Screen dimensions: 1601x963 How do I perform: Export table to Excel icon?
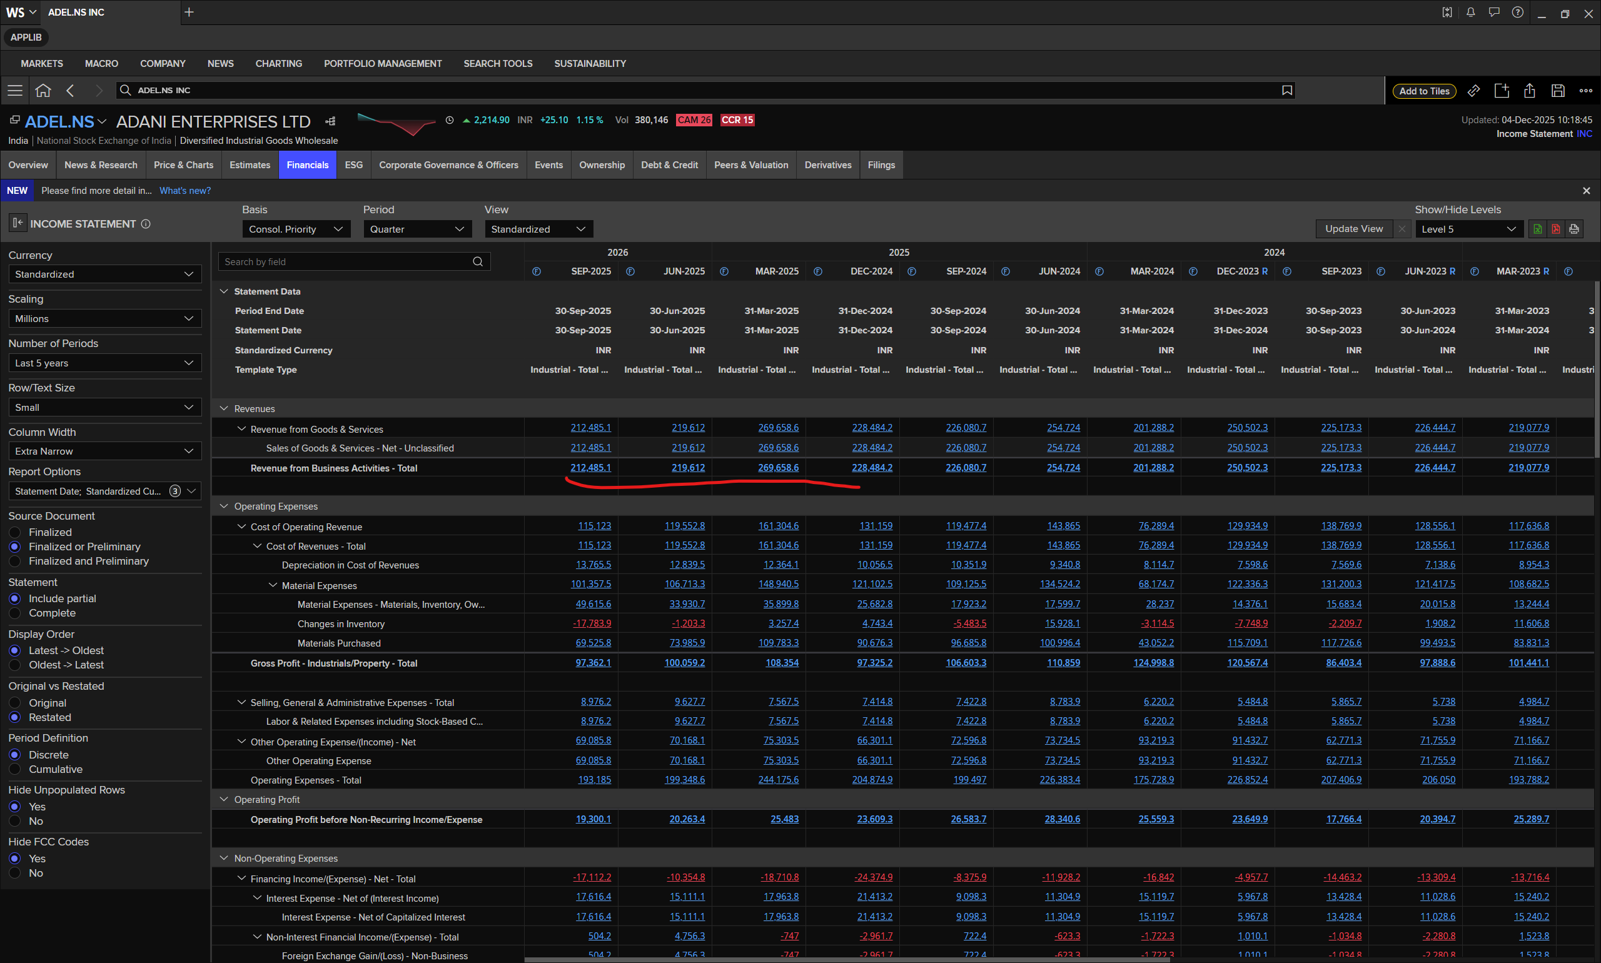pos(1537,229)
